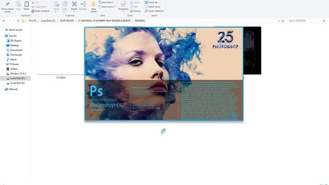Click Paste shortcut in the ribbon
The height and width of the screenshot is (185, 329).
tap(41, 11)
